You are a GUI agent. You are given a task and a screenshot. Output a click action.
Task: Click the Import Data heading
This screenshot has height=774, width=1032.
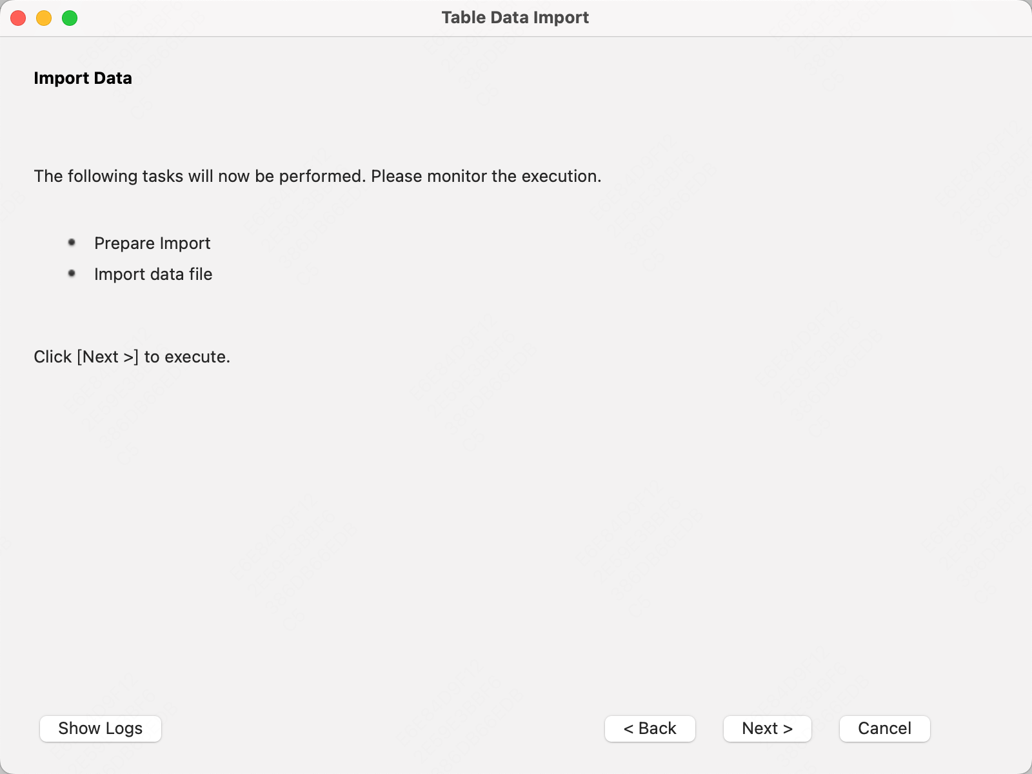(x=83, y=78)
